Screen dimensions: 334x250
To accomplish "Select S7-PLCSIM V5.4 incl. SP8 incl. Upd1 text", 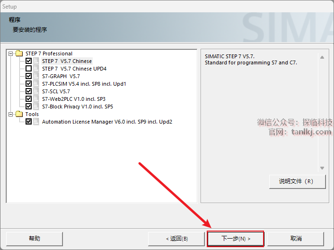I will click(x=84, y=84).
